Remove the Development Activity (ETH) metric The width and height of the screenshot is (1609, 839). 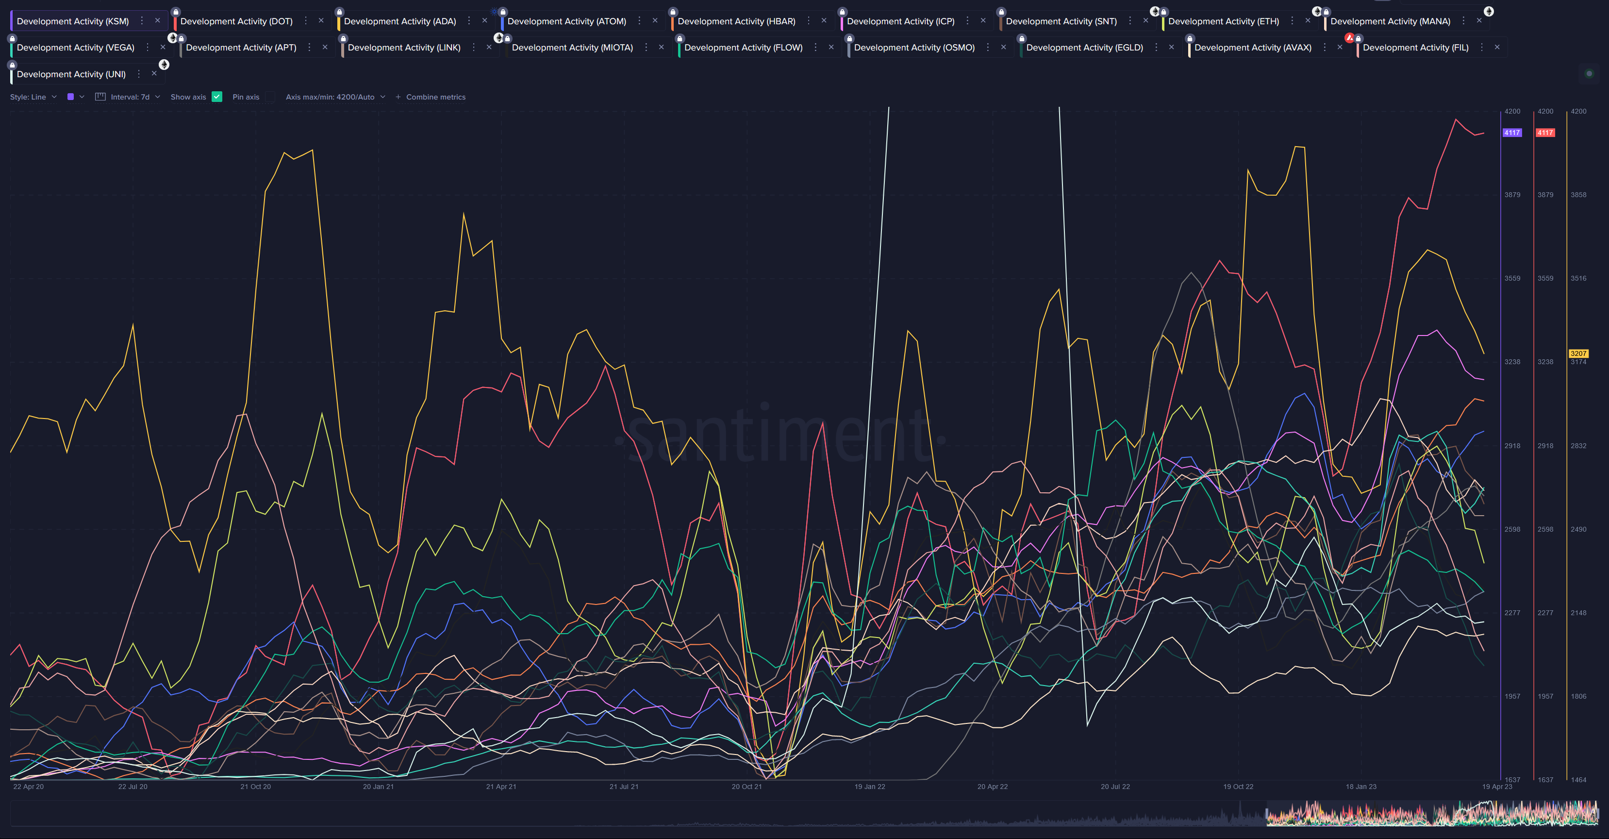1307,20
